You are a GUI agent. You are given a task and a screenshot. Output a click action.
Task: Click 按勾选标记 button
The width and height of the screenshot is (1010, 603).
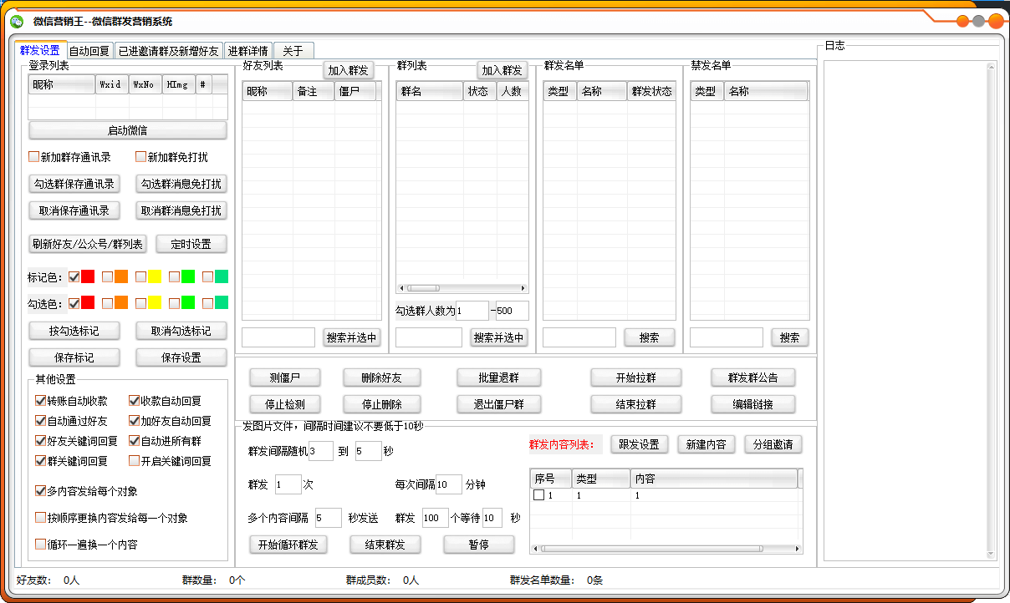pyautogui.click(x=74, y=331)
